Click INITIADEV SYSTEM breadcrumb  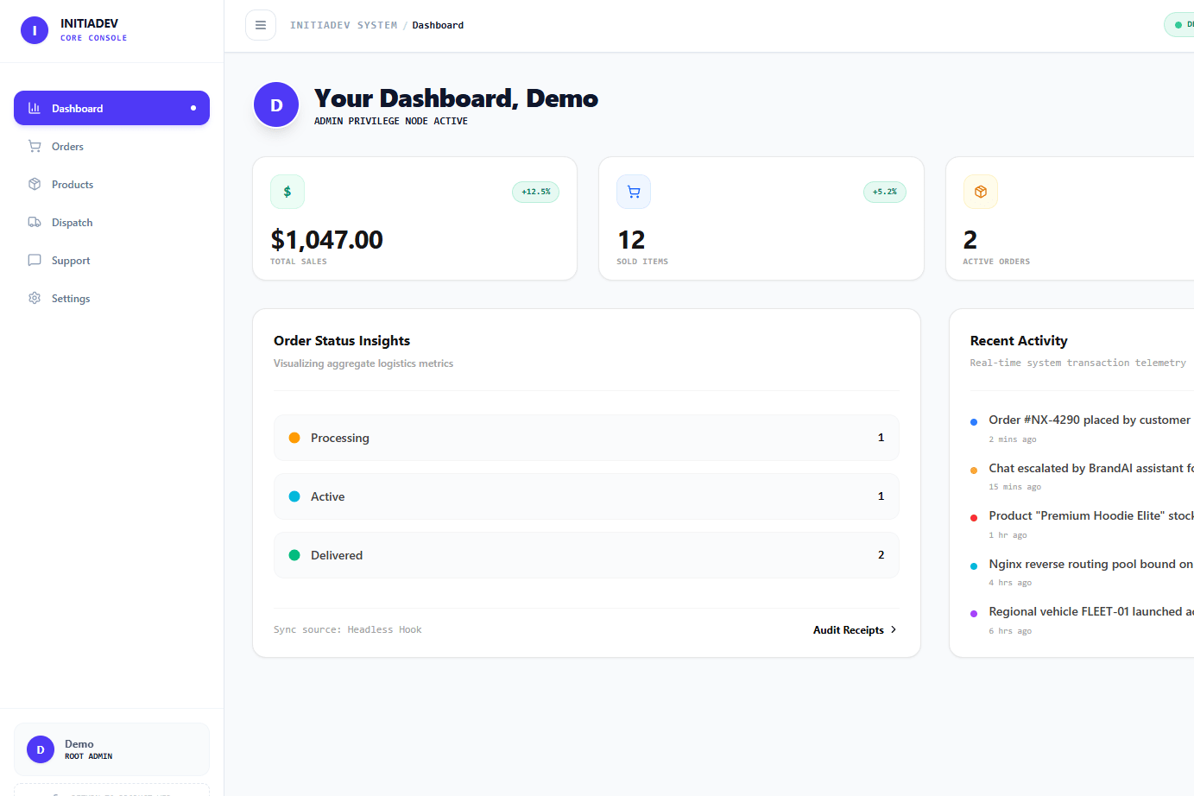click(x=344, y=25)
